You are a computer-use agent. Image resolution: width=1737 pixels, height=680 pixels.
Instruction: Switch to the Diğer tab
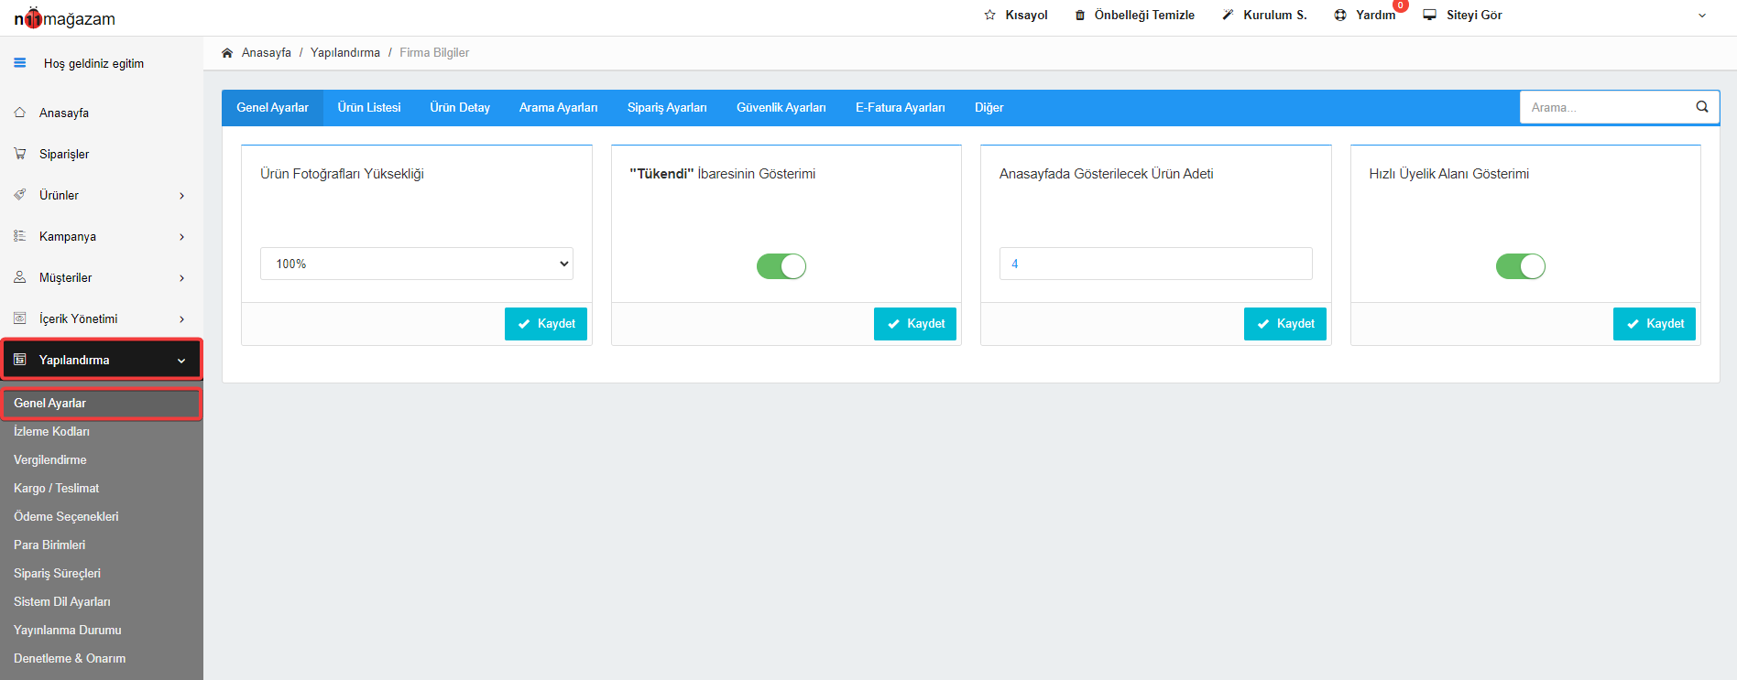[989, 108]
